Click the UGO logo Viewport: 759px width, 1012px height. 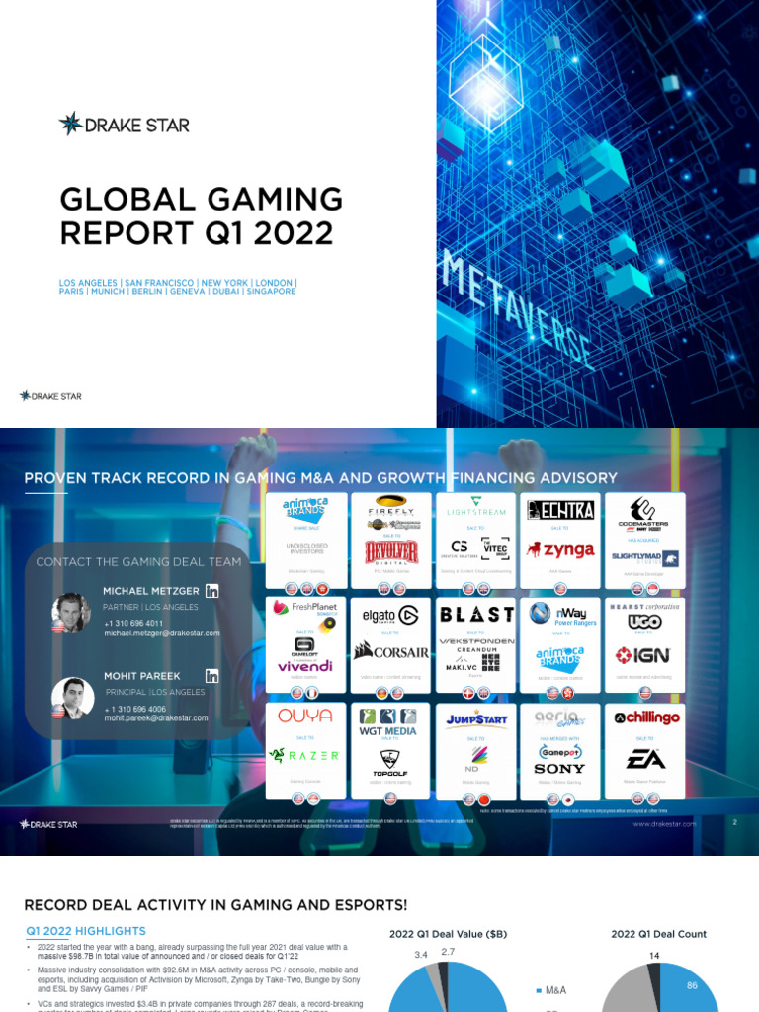[x=644, y=622]
